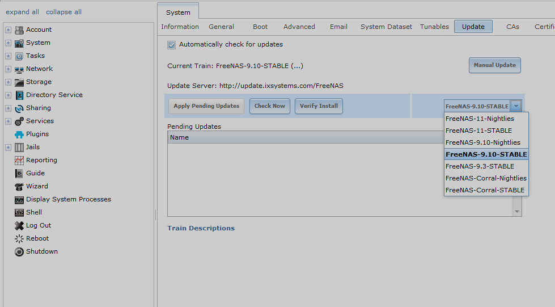Click the Directory Service icon
555x307 pixels.
[19, 95]
